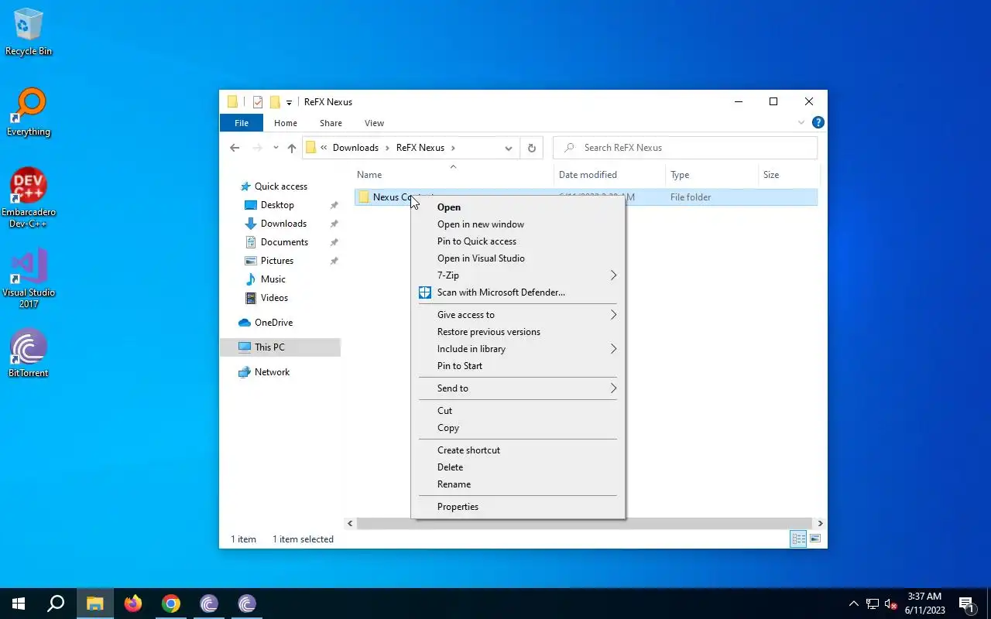Select the BitTorrent desktop shortcut

[29, 354]
